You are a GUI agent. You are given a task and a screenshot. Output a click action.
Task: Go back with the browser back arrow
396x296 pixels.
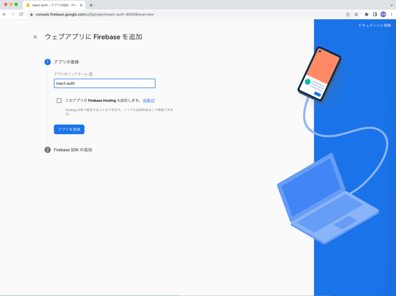pos(4,14)
